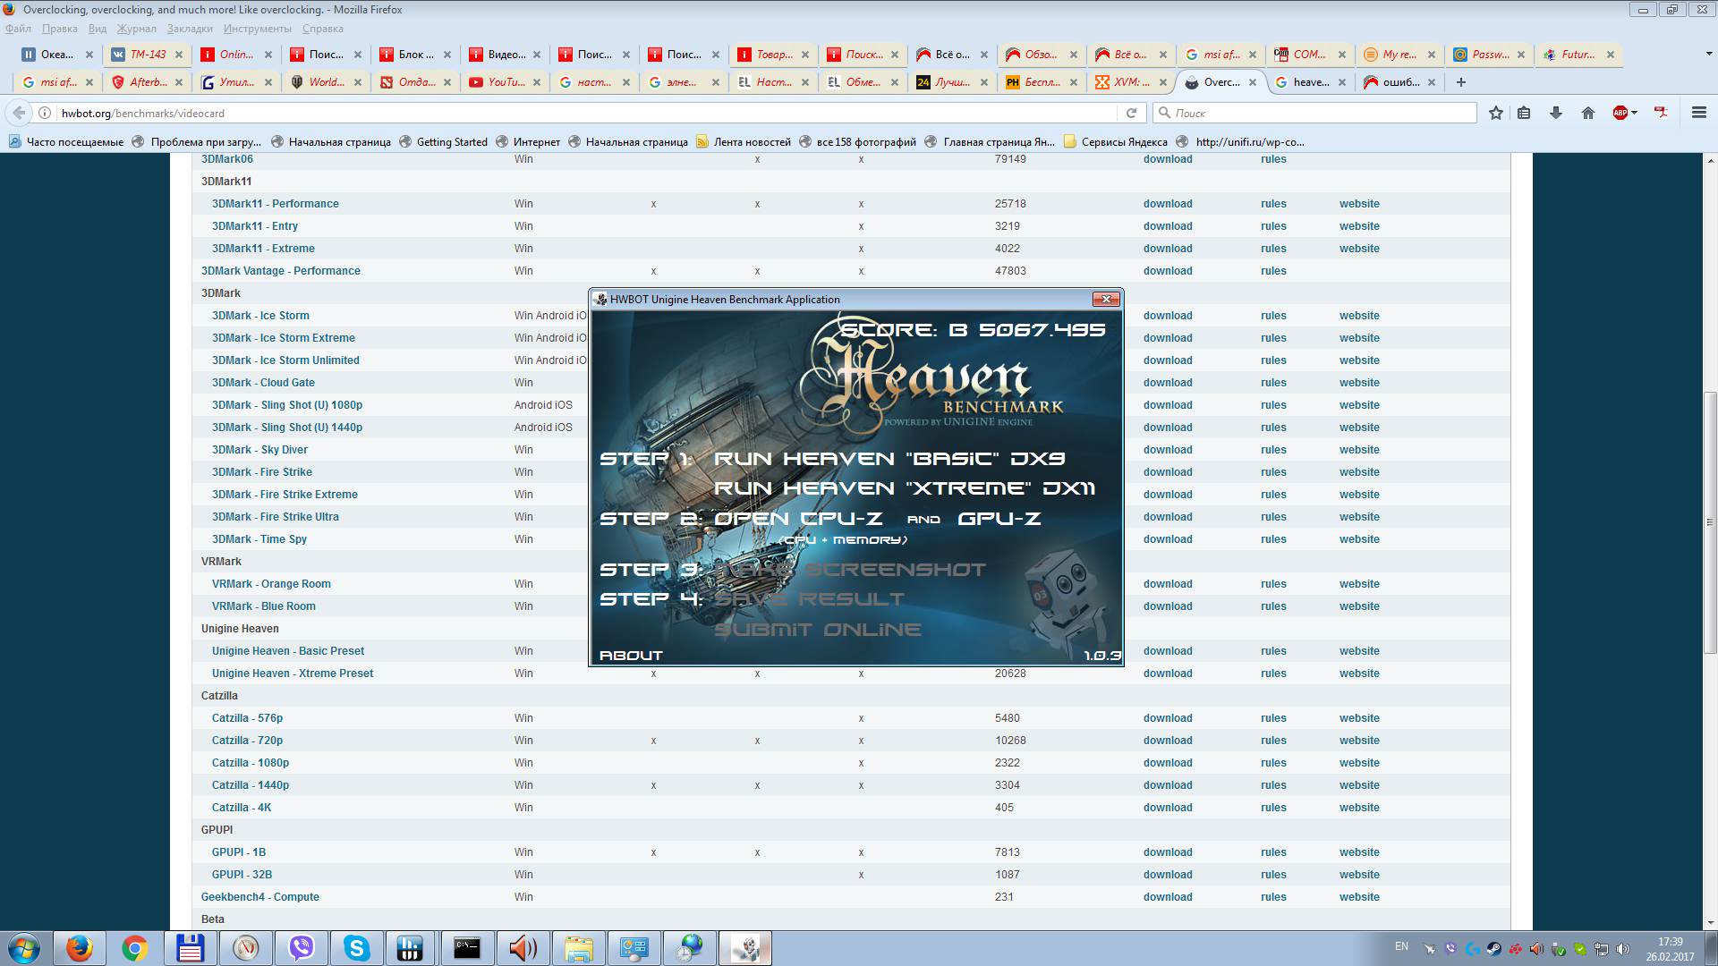Open the monitor settings taskbar icon
The width and height of the screenshot is (1718, 966).
[x=634, y=948]
